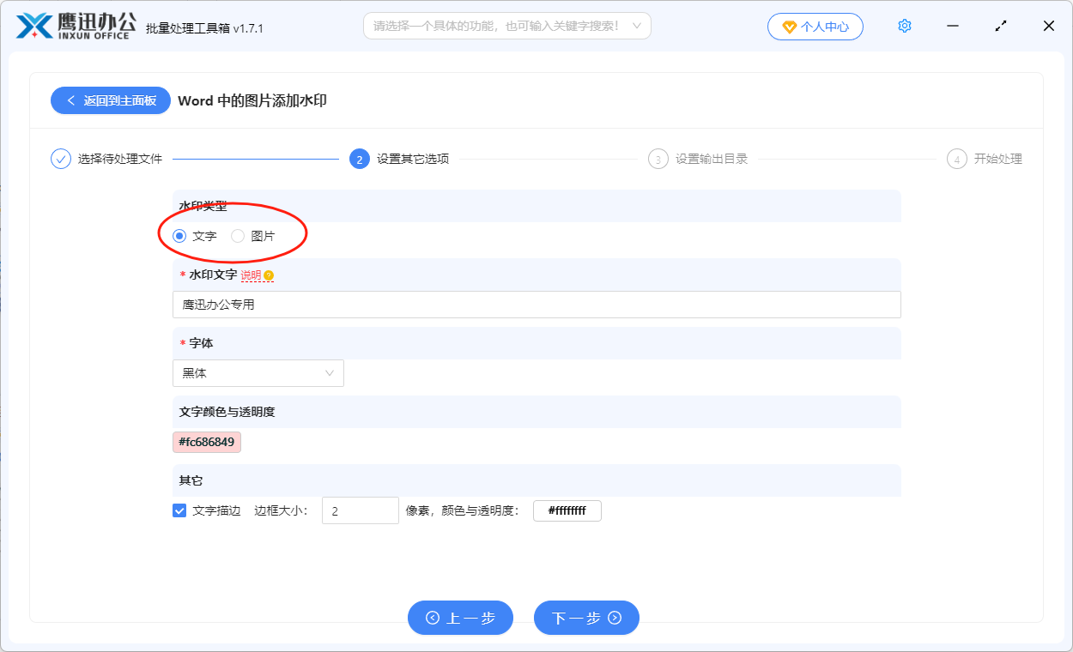Image resolution: width=1073 pixels, height=652 pixels.
Task: Click the 下一步 button
Action: click(x=586, y=618)
